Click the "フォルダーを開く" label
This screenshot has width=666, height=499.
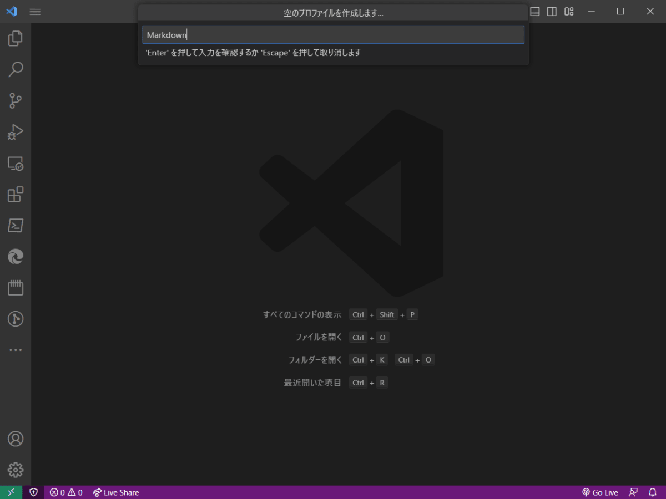[315, 360]
